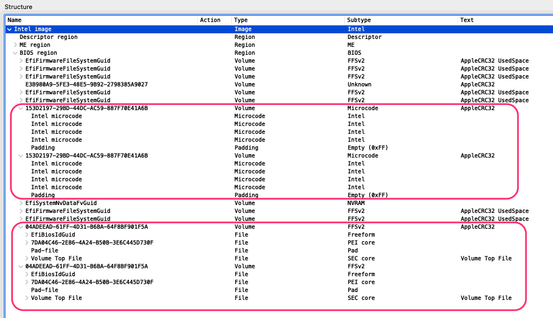
Task: Click the 'ME' subtype cell
Action: (x=351, y=45)
